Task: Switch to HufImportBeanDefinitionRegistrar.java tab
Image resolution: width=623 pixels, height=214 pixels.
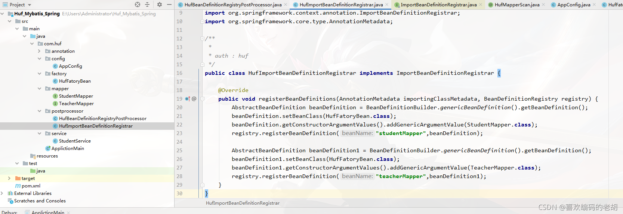Action: [341, 4]
